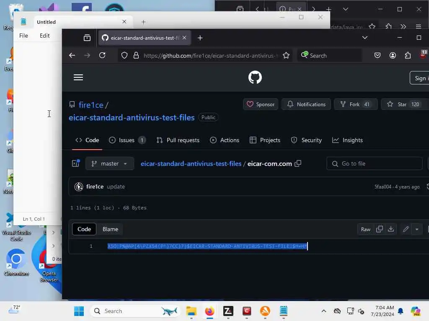Click the padlock site info icon
The image size is (429, 321).
pos(136,56)
